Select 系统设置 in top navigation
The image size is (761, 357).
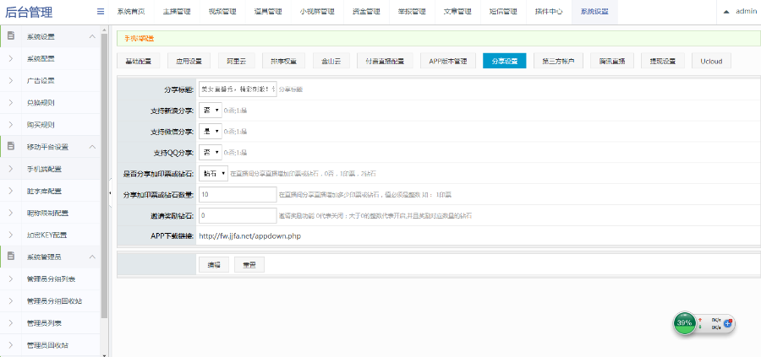tap(594, 12)
